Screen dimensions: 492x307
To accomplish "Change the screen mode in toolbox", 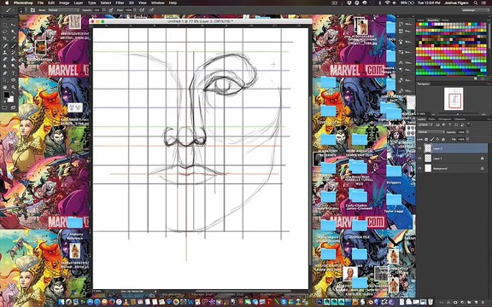I will point(13,107).
